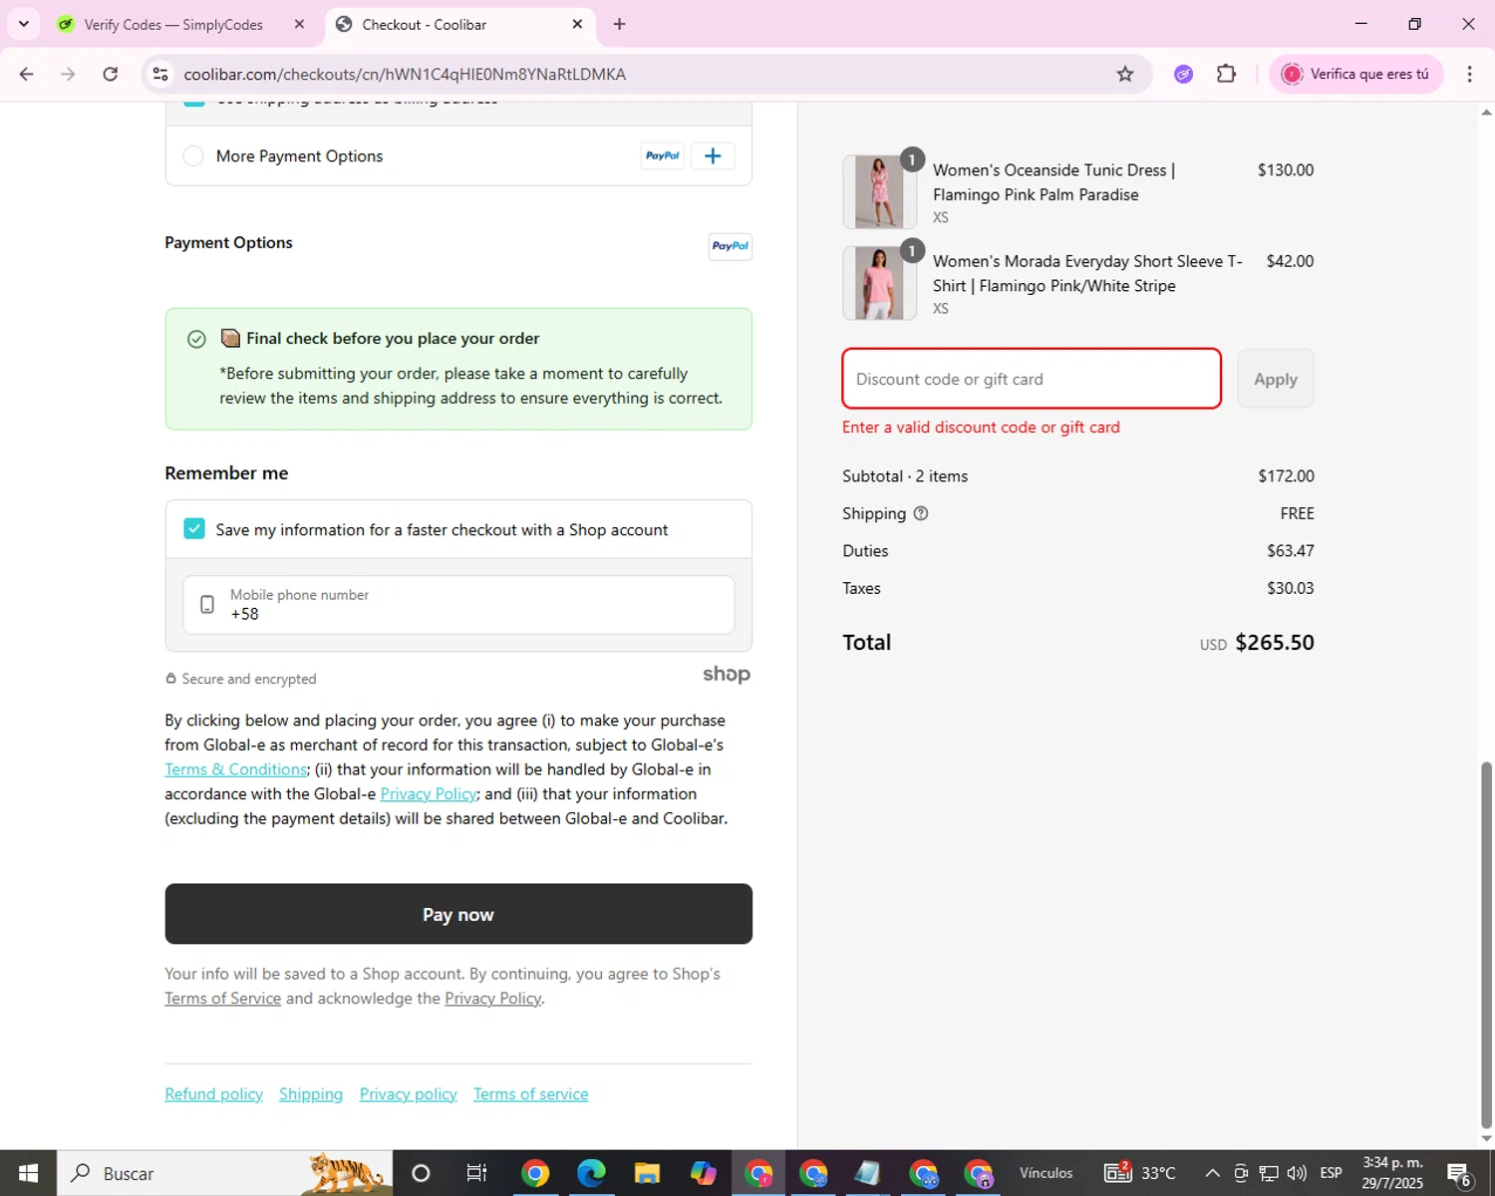The image size is (1495, 1196).
Task: Close the Checkout - Coolibar tab
Action: [577, 24]
